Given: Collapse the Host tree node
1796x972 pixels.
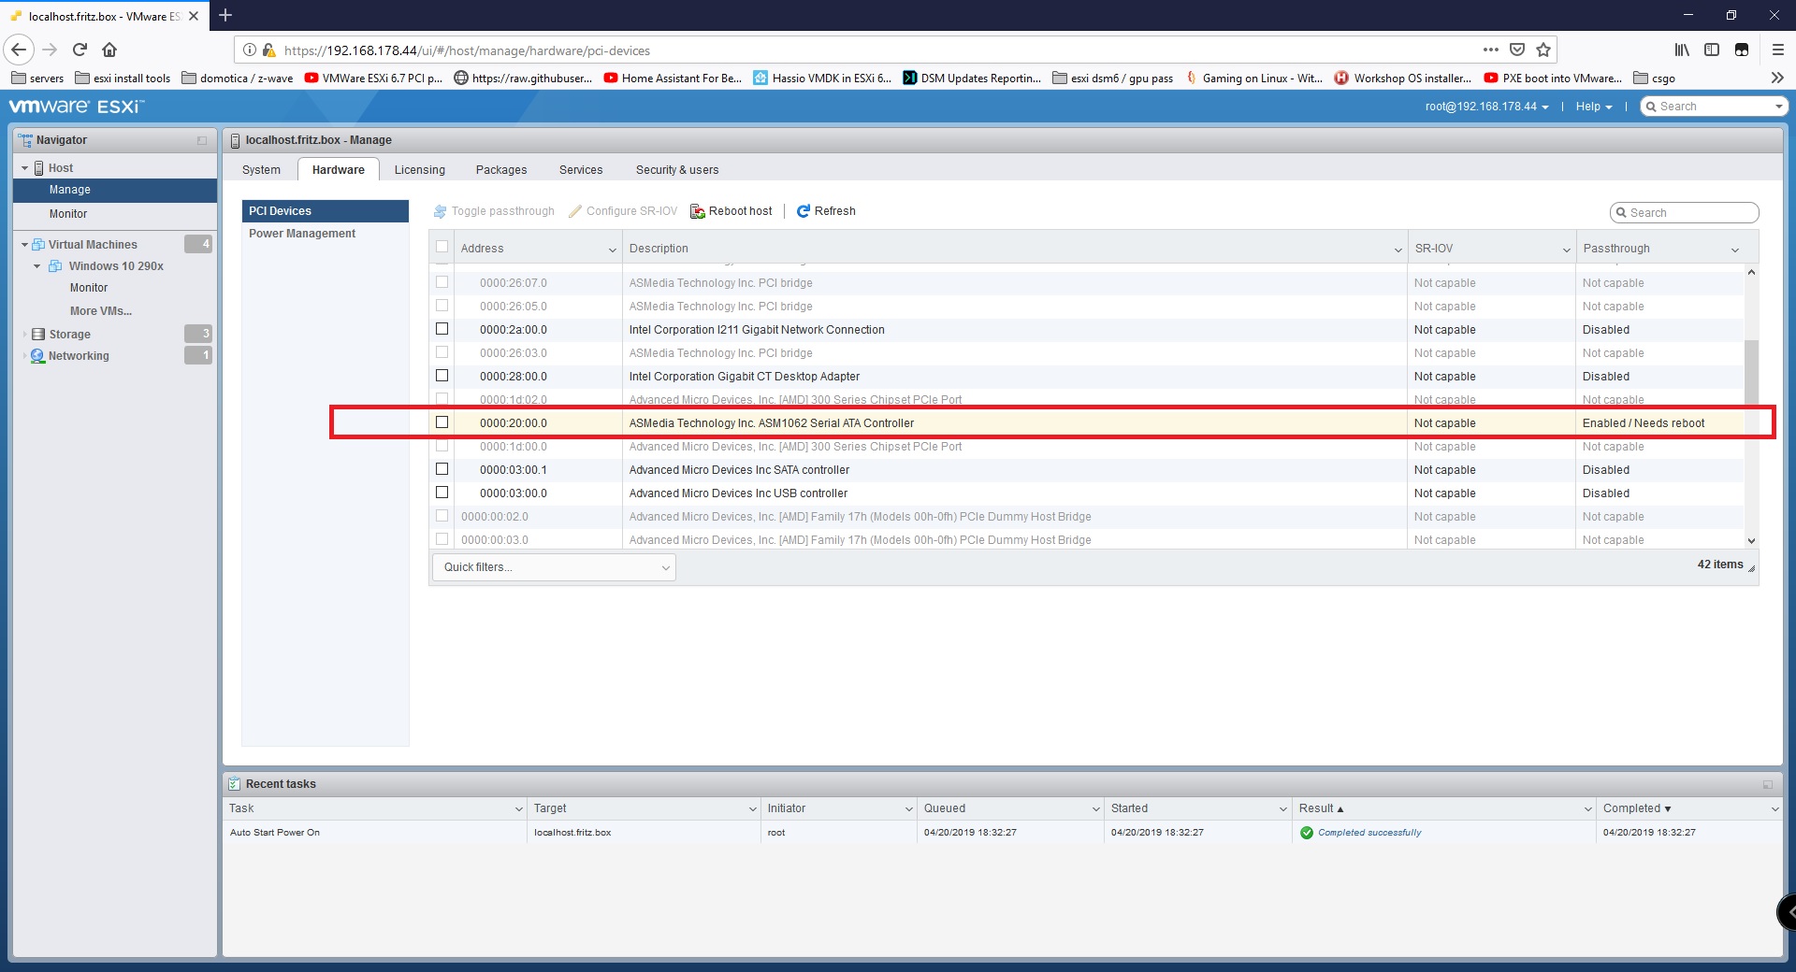Looking at the screenshot, I should [24, 168].
